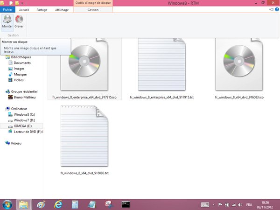The height and width of the screenshot is (210, 280).
Task: Collapse the ribbon with the pin arrow
Action: coord(271,9)
